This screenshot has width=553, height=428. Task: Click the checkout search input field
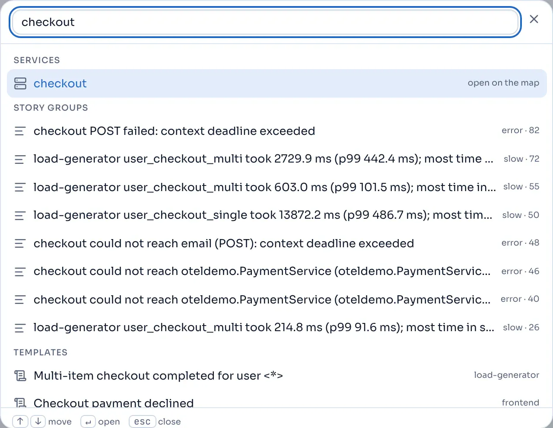(x=265, y=22)
